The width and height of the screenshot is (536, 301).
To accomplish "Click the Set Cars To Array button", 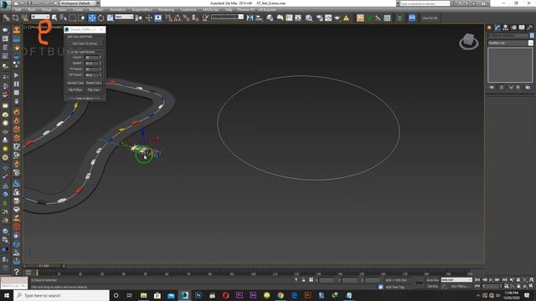I will [85, 43].
